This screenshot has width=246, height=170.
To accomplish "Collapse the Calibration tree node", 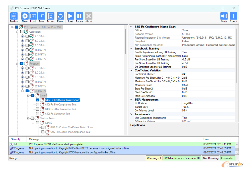I will click(17, 32).
